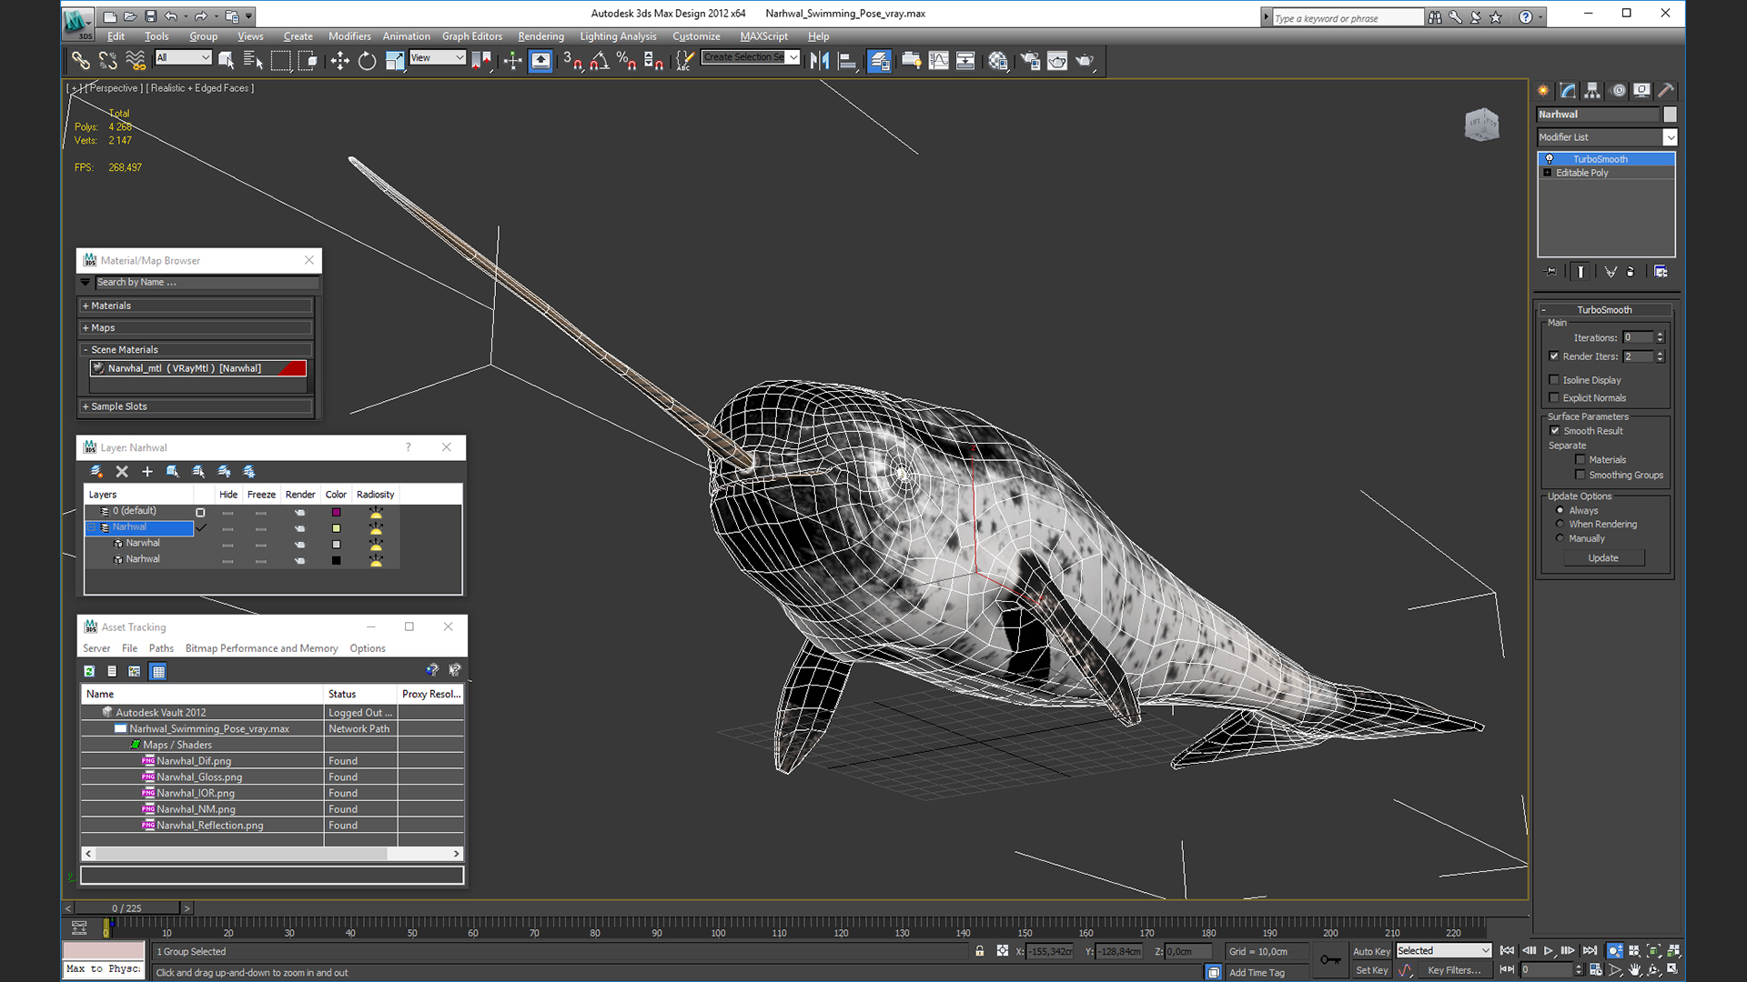Viewport: 1747px width, 982px height.
Task: Click the Key Filters button
Action: 1454,970
